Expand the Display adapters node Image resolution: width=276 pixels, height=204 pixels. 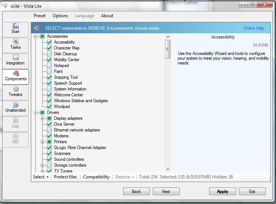click(x=42, y=118)
